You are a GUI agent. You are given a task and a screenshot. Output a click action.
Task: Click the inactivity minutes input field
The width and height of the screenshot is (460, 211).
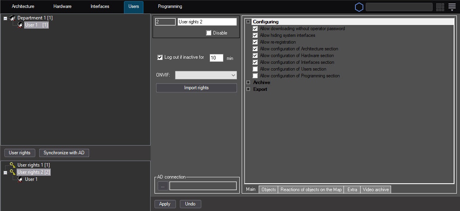coord(216,58)
